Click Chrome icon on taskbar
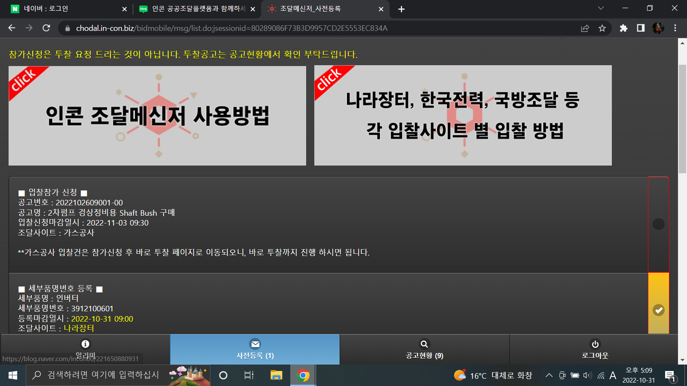The image size is (687, 386). click(x=303, y=375)
